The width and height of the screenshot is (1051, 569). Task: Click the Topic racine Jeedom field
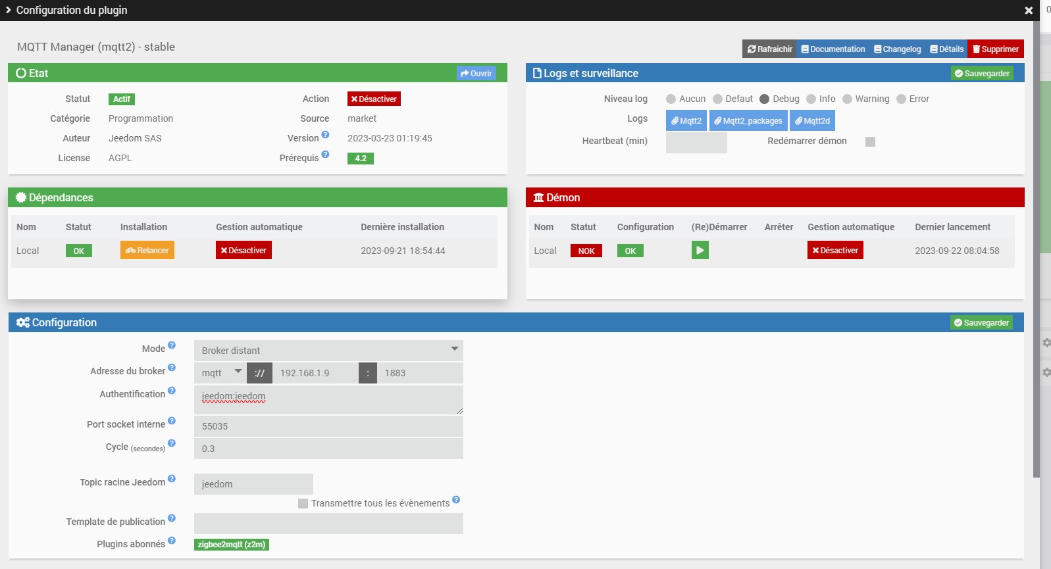point(253,484)
